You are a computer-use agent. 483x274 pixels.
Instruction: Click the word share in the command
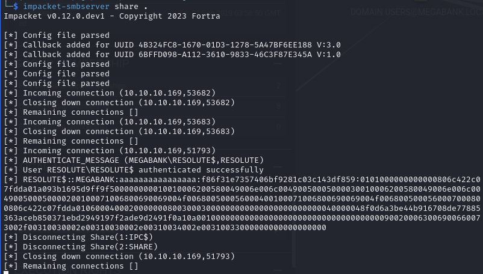126,7
